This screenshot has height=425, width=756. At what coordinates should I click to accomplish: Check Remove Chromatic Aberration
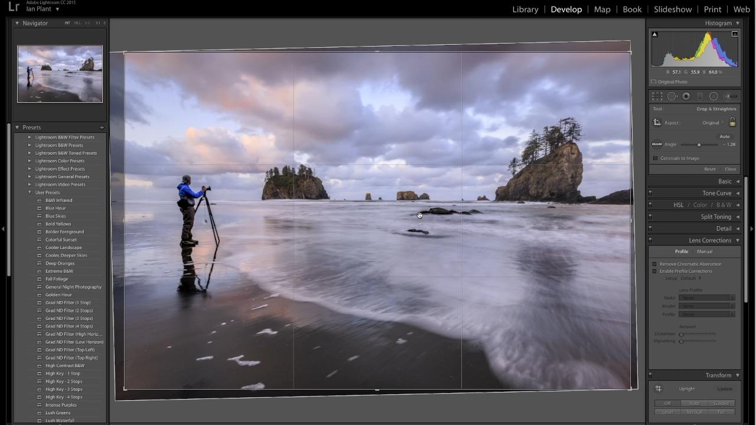pos(654,264)
